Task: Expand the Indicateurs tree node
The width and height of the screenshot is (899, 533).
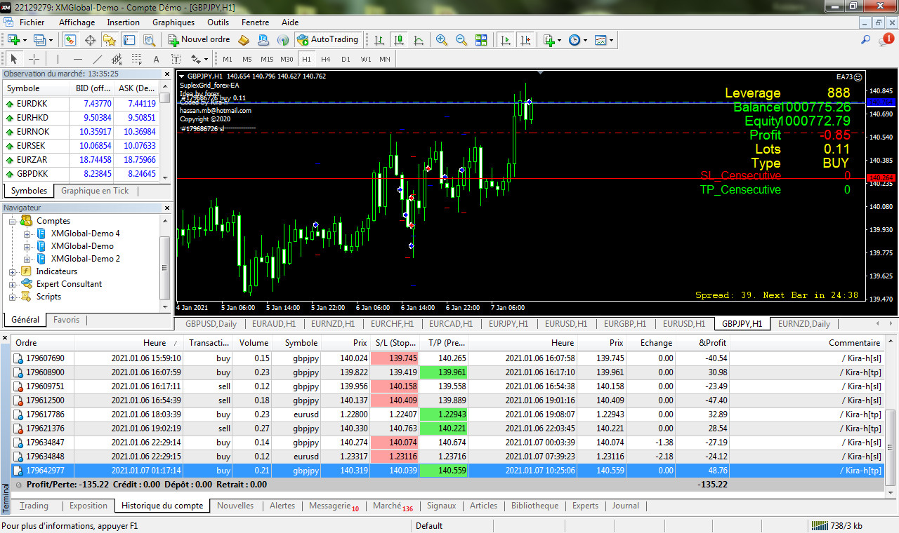Action: [x=13, y=271]
